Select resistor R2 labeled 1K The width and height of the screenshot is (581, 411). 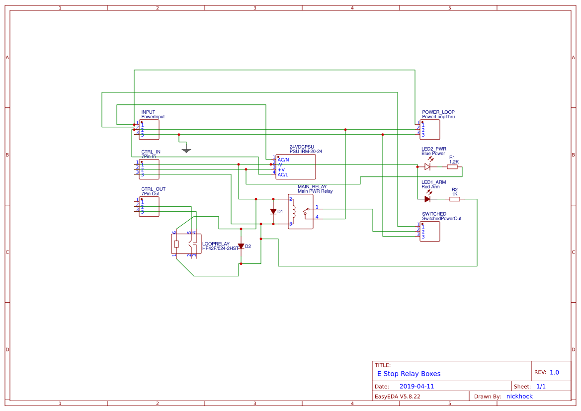point(454,198)
